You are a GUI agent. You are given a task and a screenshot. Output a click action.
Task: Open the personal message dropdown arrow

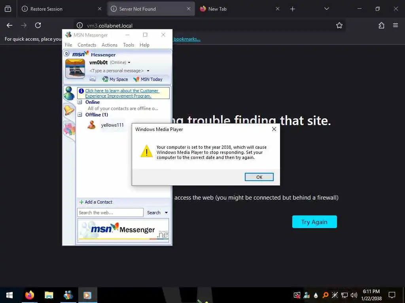[x=148, y=71]
